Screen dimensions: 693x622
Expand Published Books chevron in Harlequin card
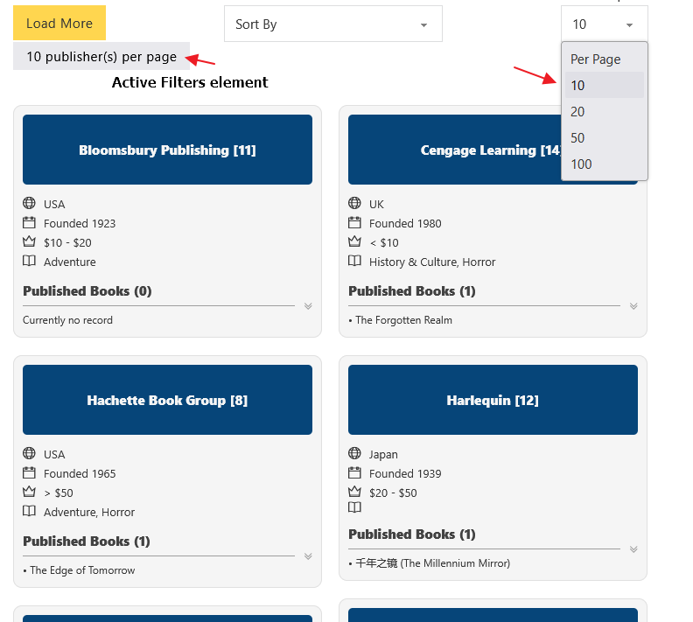(x=633, y=549)
